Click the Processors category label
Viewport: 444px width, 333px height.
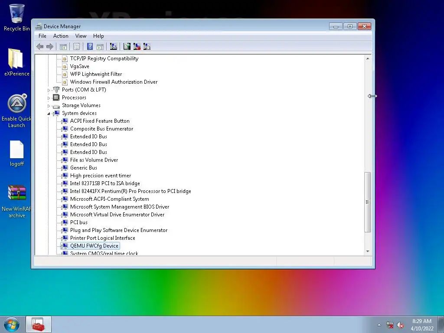(74, 98)
